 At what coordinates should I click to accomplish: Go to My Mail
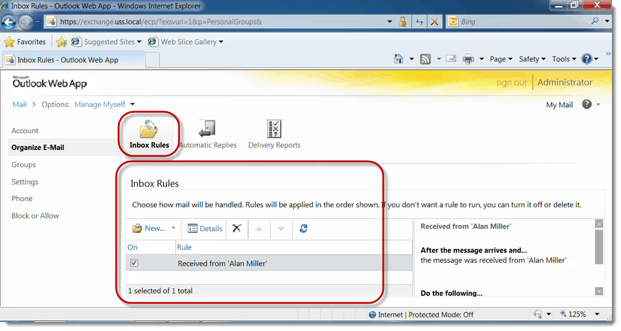click(559, 105)
